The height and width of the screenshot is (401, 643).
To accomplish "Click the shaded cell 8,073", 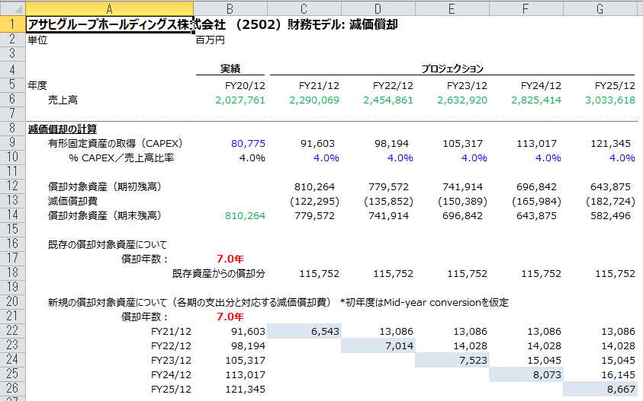I will click(526, 374).
